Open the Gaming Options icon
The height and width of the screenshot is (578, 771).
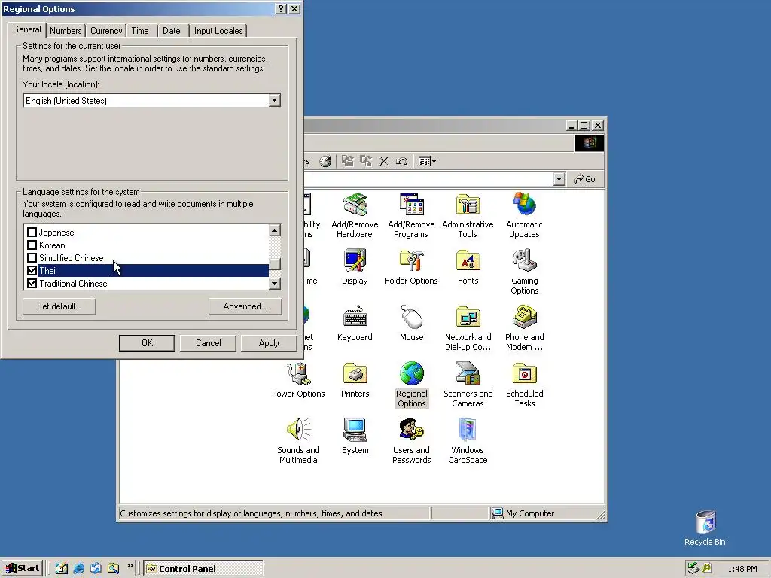524,272
